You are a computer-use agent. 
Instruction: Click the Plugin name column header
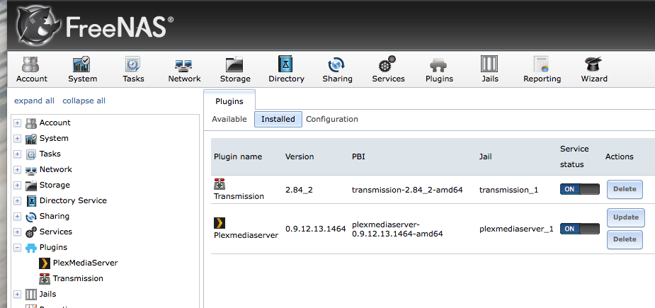coord(238,156)
